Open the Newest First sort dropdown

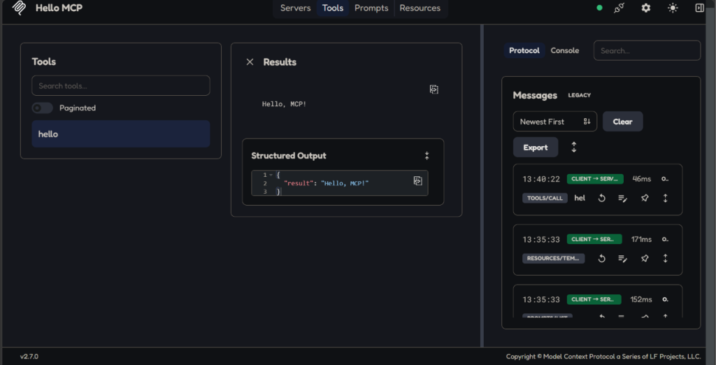click(554, 122)
